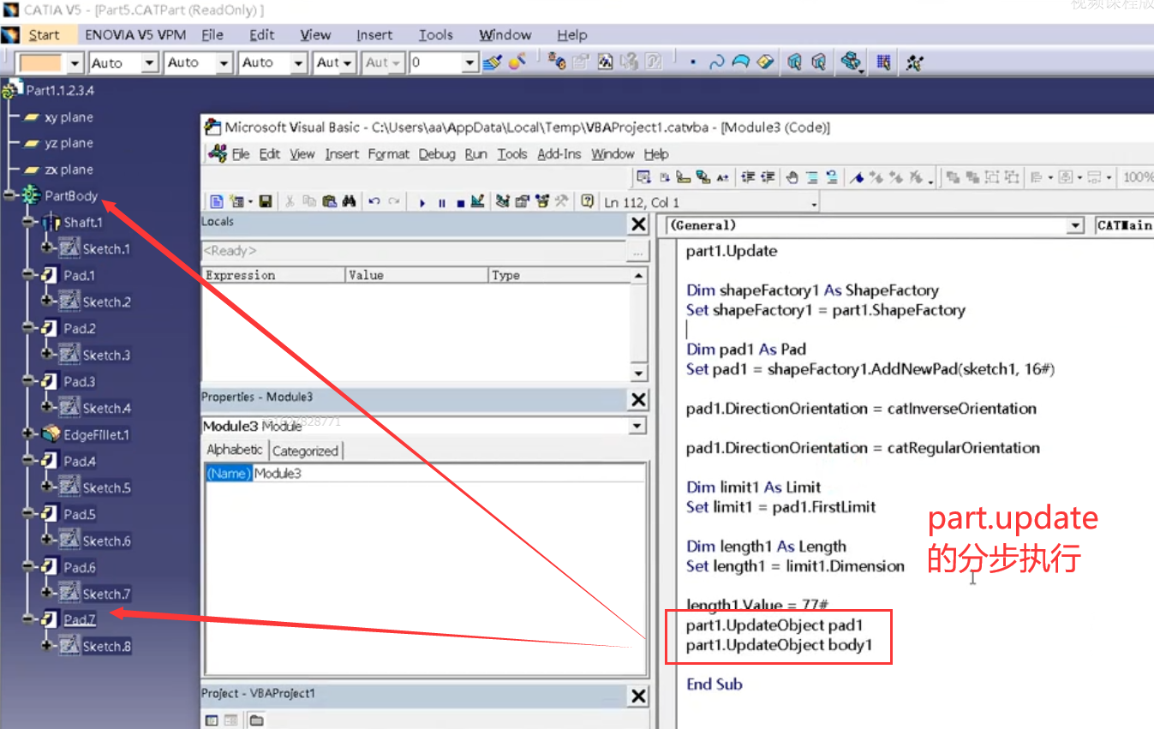
Task: Open the Properties Window icon
Action: pyautogui.click(x=522, y=201)
